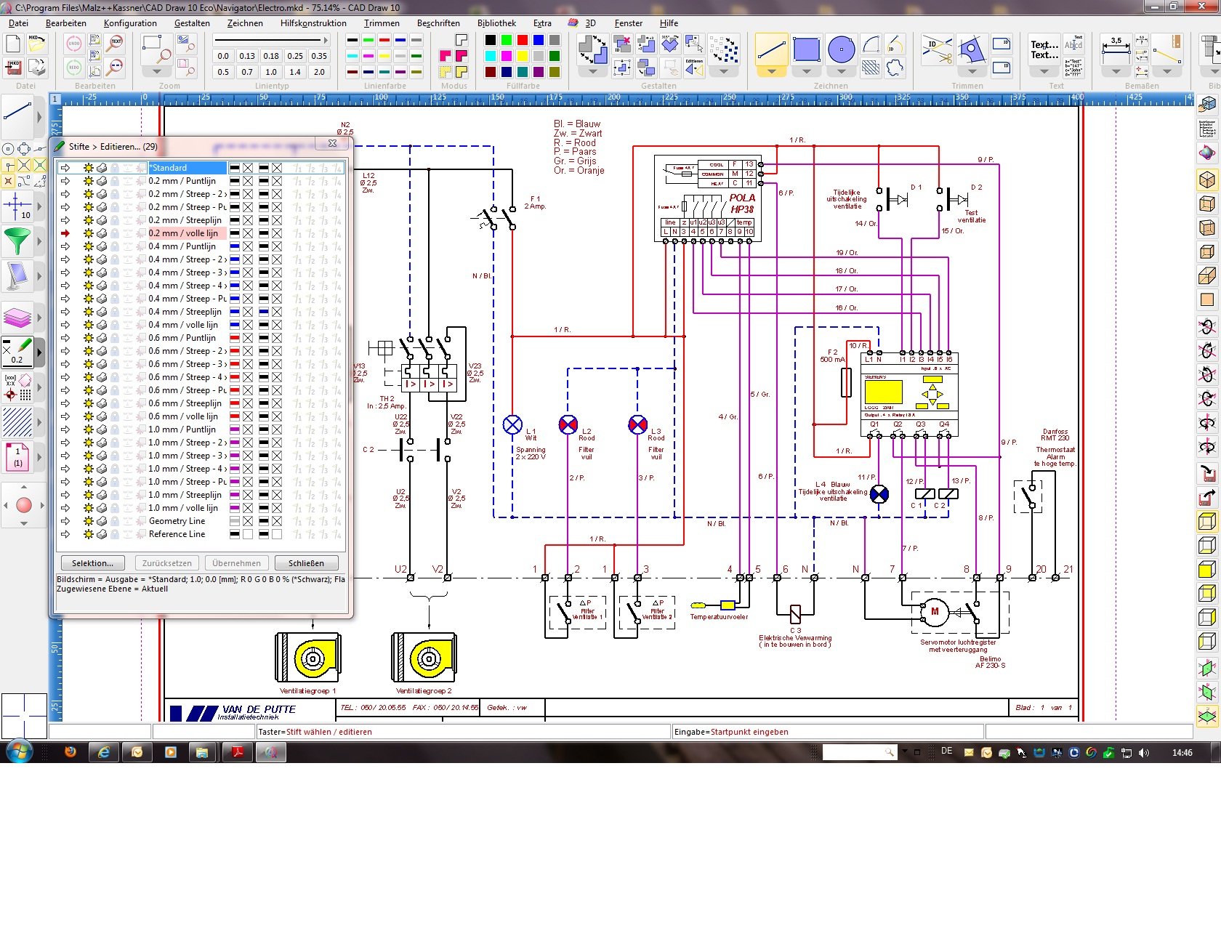This screenshot has height=952, width=1221.
Task: Click the print icon in Datei group
Action: click(36, 68)
